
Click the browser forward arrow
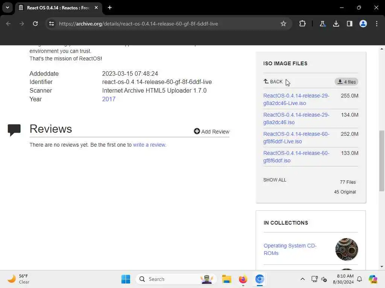pyautogui.click(x=22, y=24)
